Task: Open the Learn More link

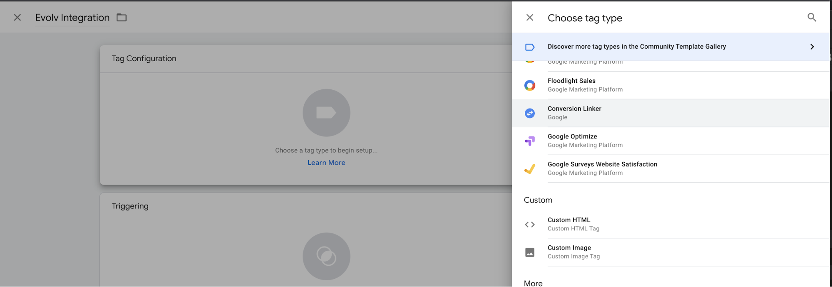Action: point(326,163)
